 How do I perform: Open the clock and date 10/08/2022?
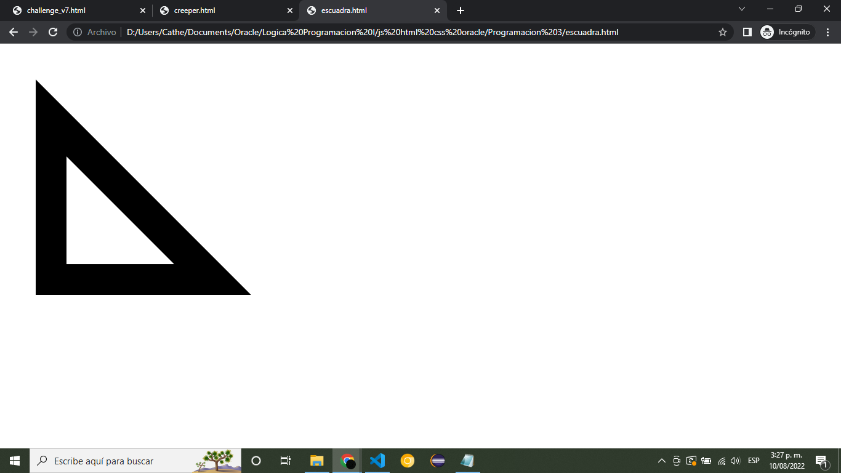pyautogui.click(x=787, y=461)
